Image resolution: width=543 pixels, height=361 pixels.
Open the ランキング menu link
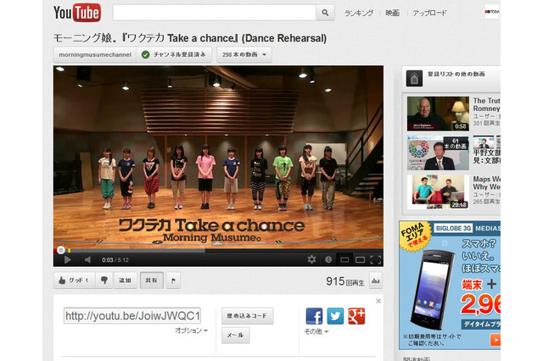[x=359, y=14]
